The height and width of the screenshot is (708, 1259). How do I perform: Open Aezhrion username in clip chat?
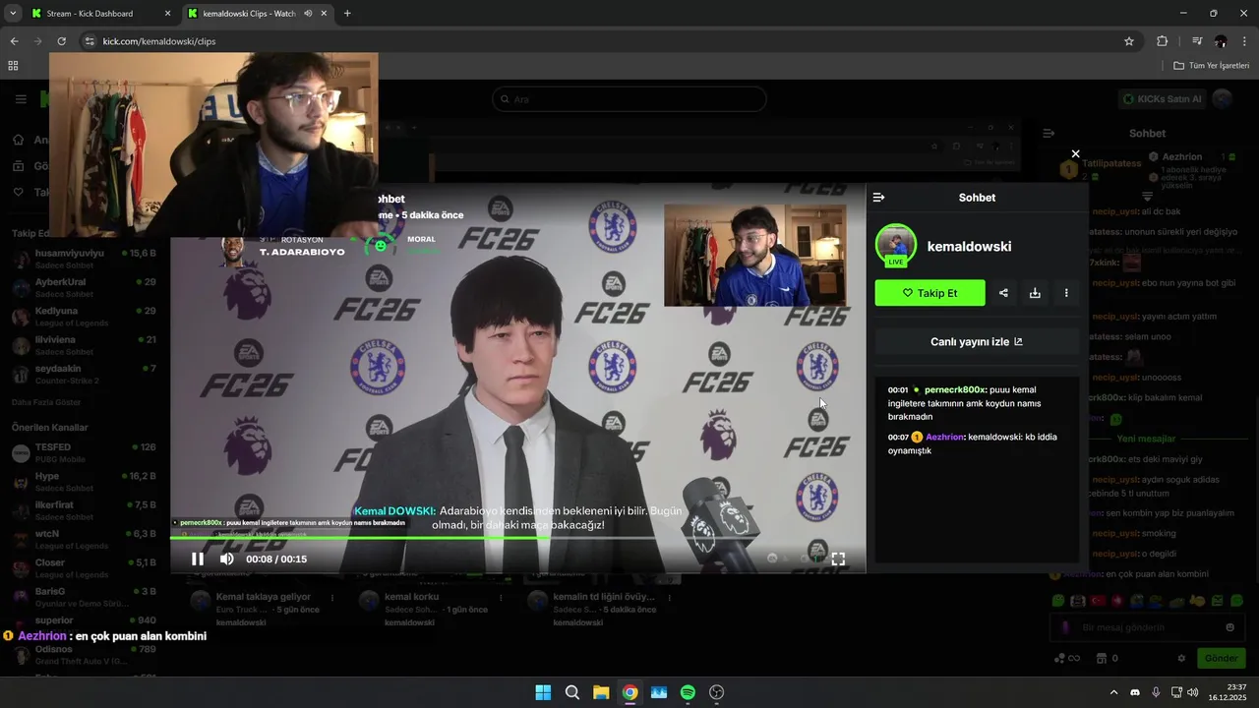tap(944, 437)
